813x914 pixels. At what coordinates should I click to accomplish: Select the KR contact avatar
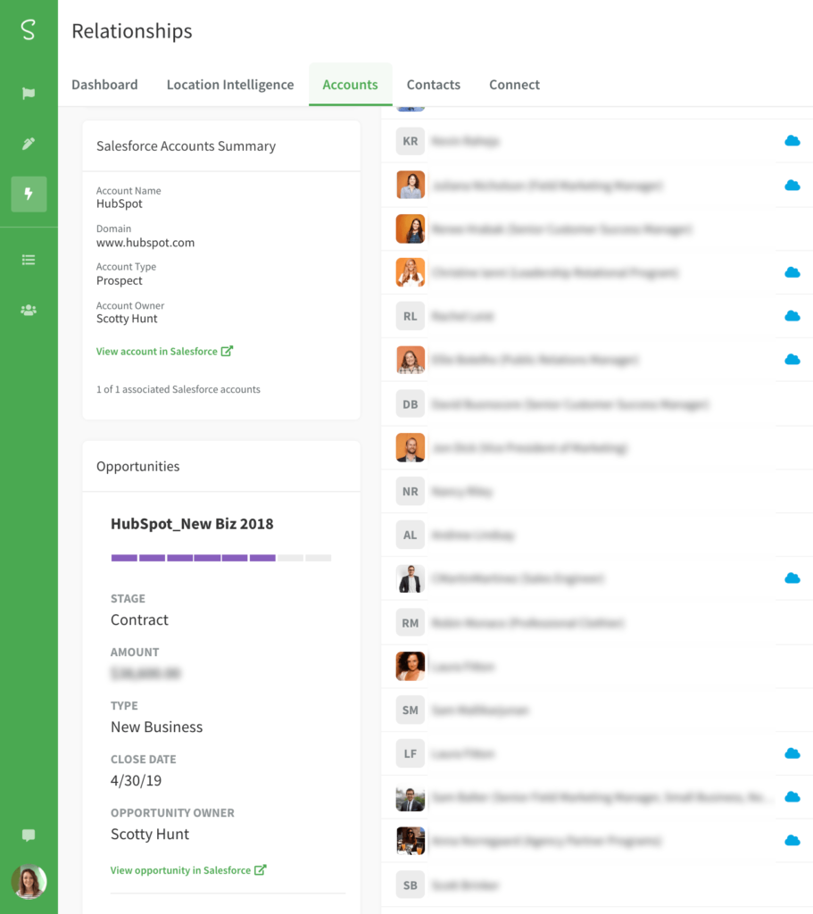pos(411,141)
